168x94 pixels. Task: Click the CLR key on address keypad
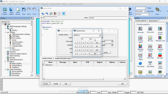pyautogui.click(x=97, y=43)
